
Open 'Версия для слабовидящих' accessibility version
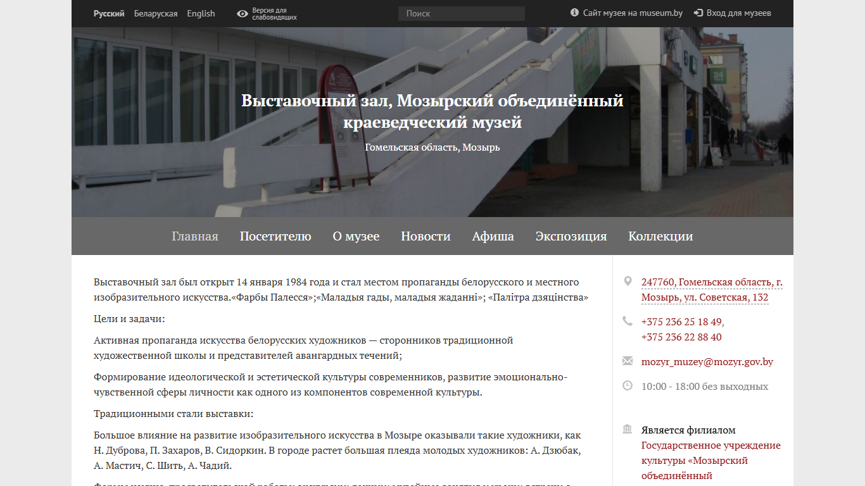[x=274, y=14]
